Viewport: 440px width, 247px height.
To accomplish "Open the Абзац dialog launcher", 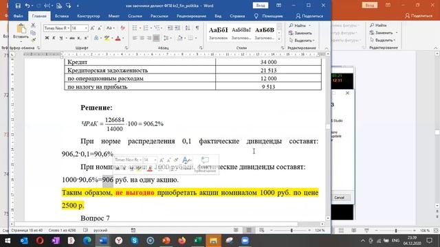I will [201, 48].
